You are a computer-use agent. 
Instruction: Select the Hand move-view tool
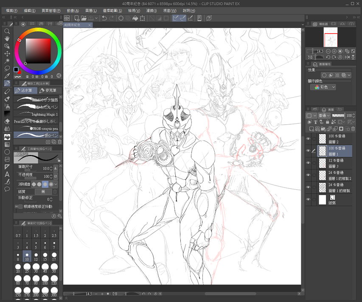[7, 39]
